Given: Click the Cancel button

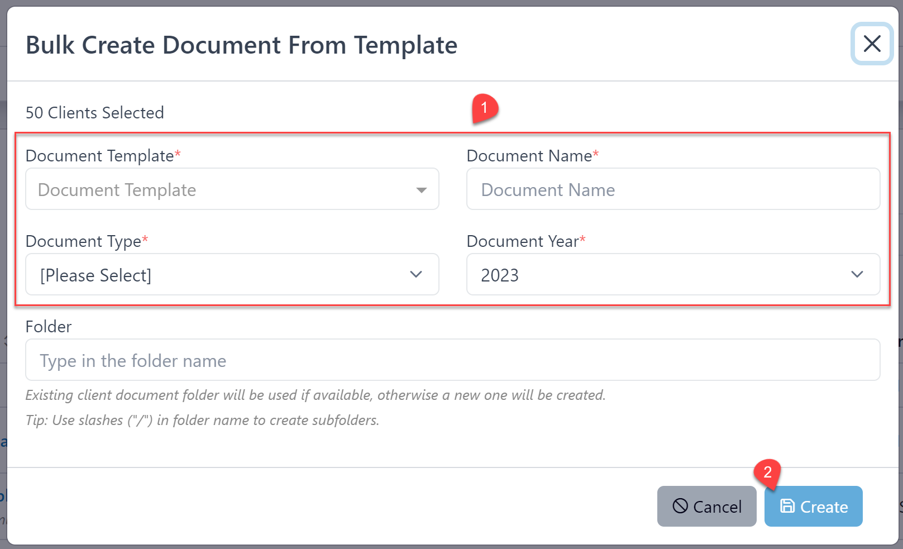Looking at the screenshot, I should [706, 507].
